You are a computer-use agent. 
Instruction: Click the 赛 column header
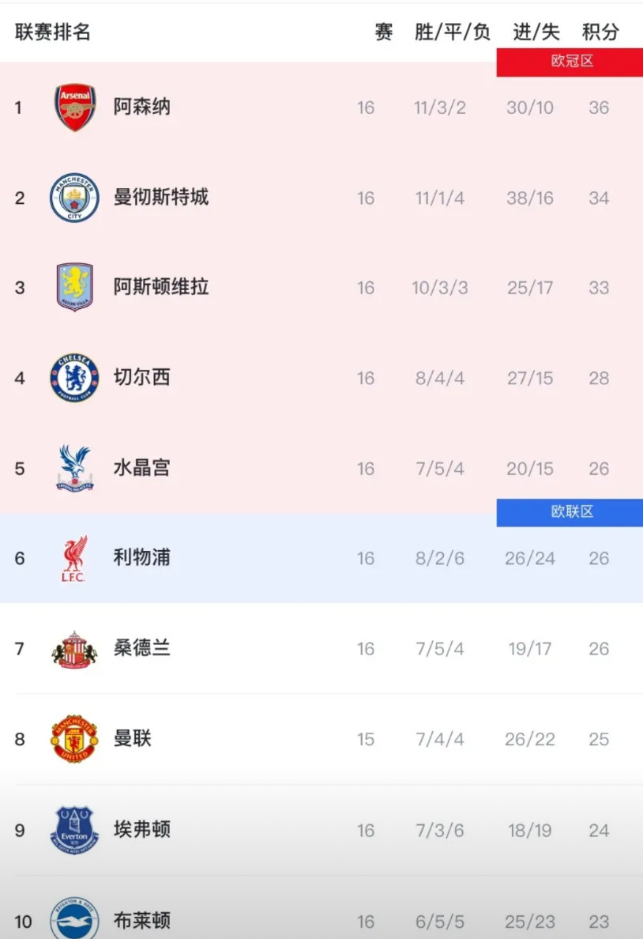(383, 32)
